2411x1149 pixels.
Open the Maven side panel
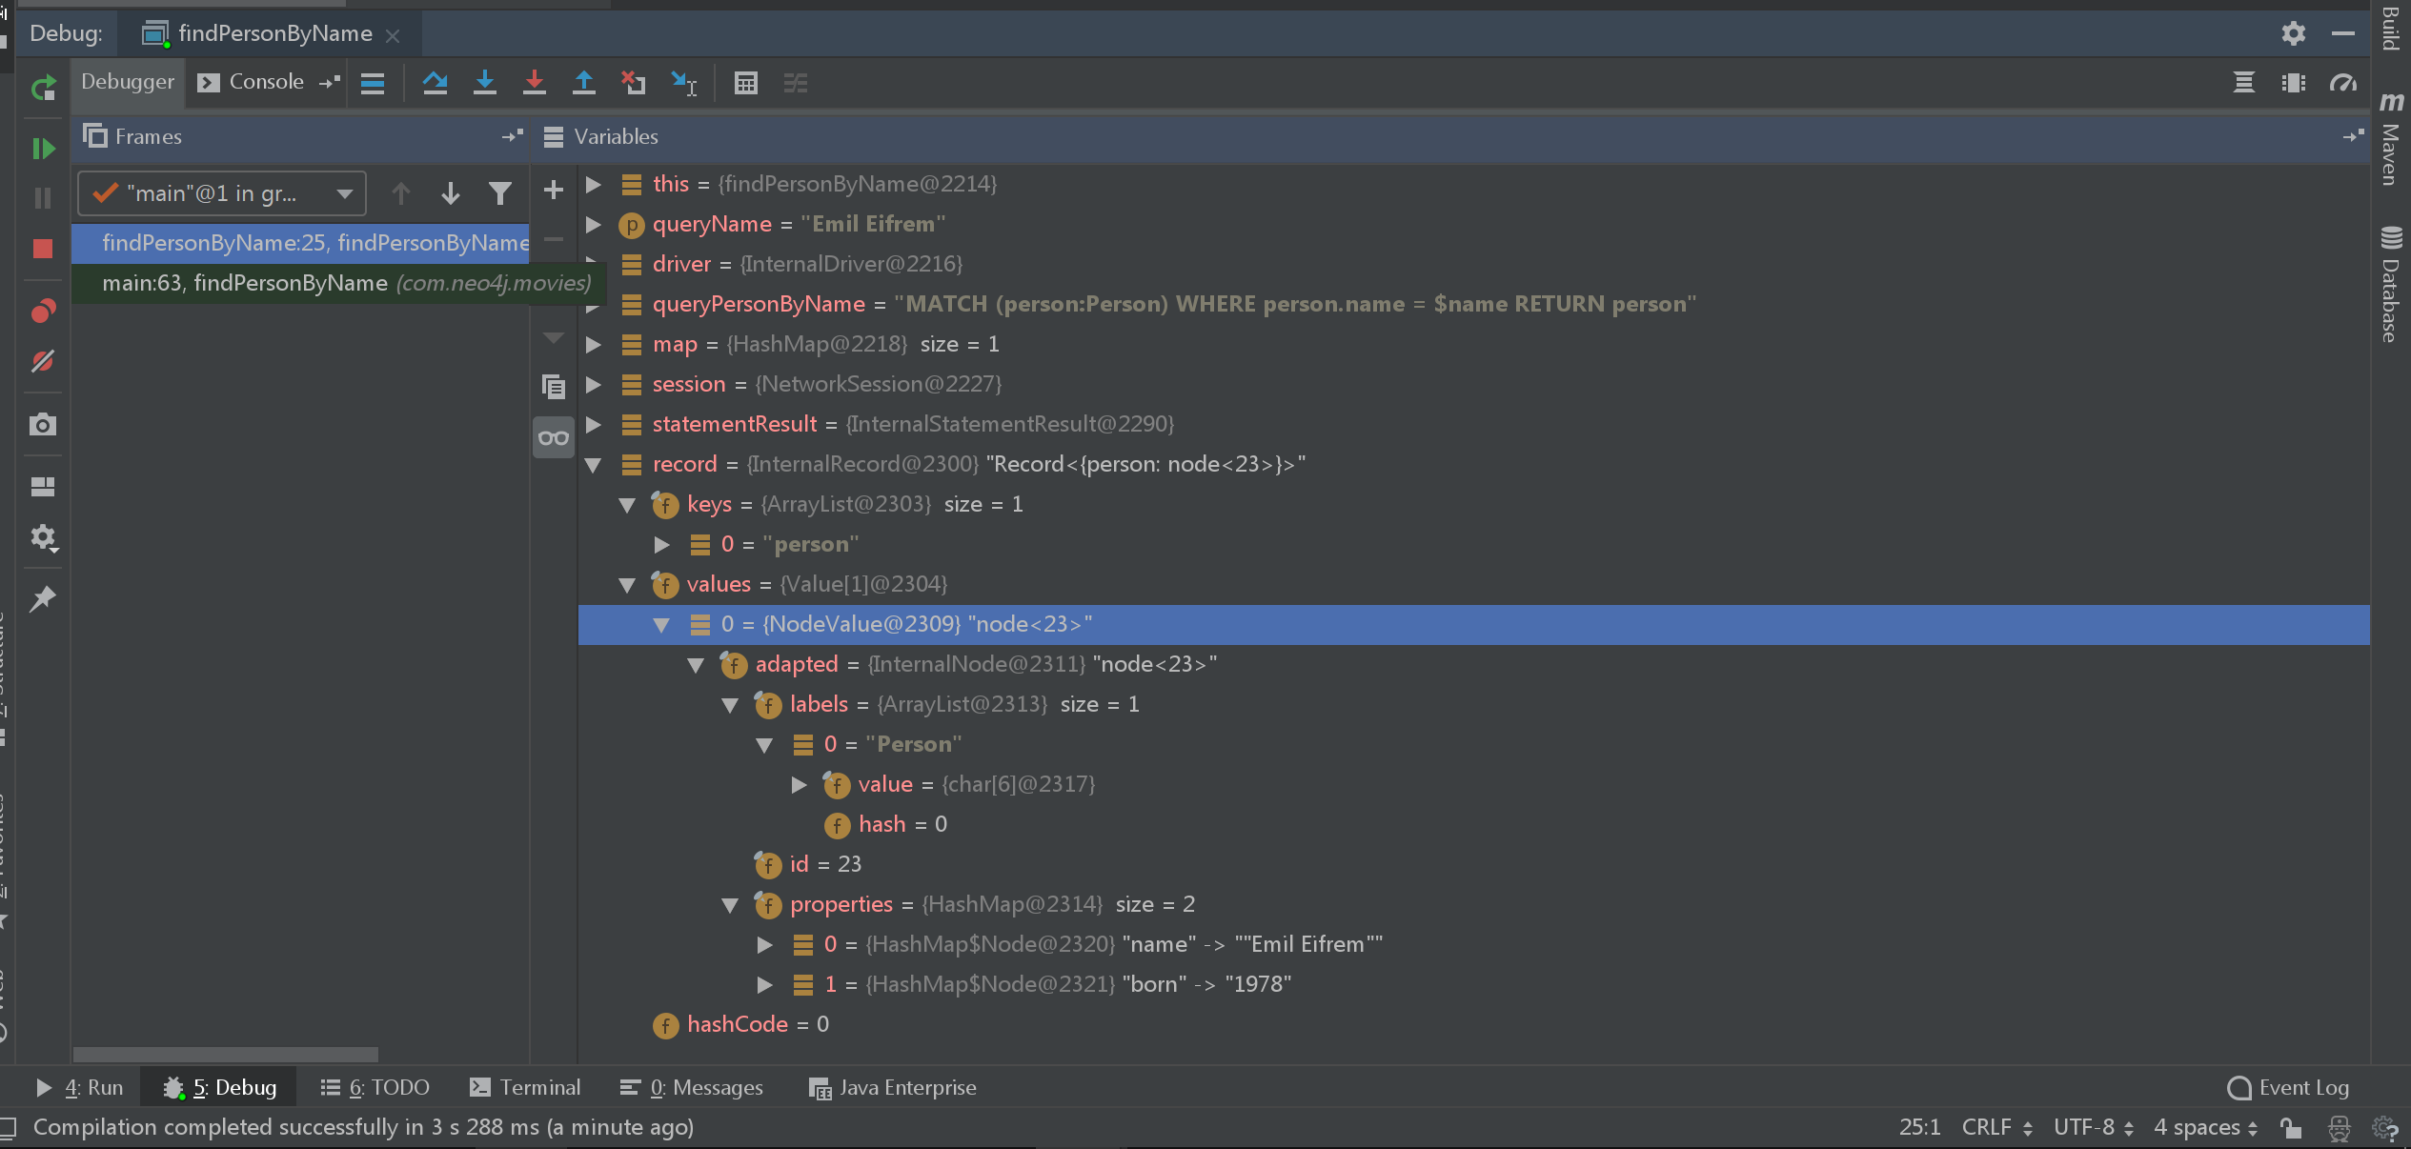coord(2391,139)
